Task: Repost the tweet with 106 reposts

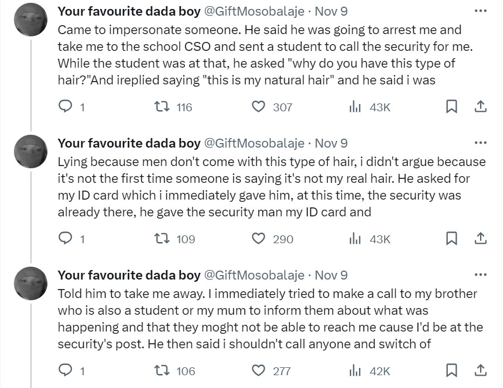Action: [x=162, y=371]
